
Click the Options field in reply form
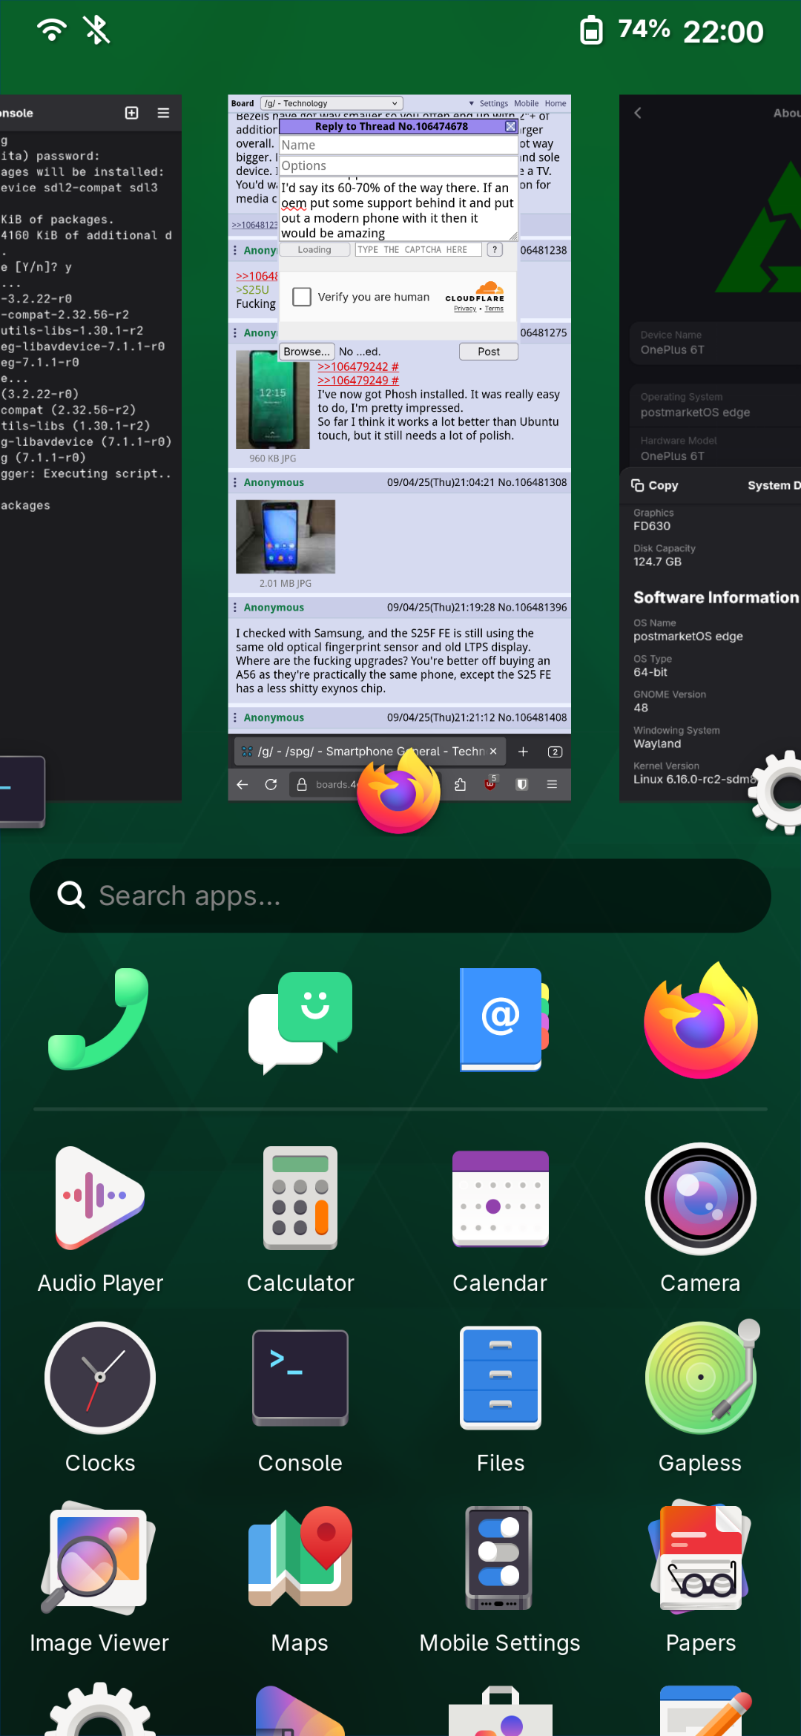pos(398,165)
